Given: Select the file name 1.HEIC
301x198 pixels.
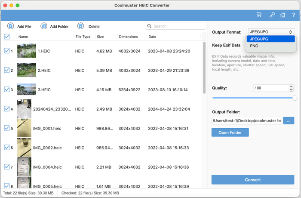Looking at the screenshot, I should 44,51.
